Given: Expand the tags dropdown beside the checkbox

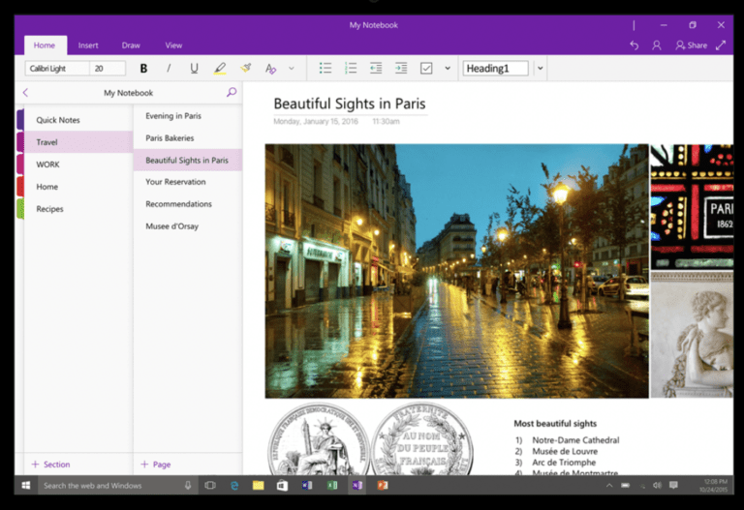Looking at the screenshot, I should point(448,69).
